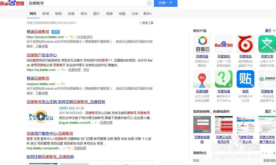Switch to the 视频 tab
This screenshot has height=165, width=276.
tap(109, 14)
